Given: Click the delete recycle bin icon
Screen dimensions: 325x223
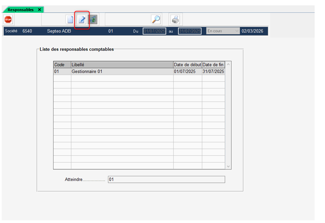Looking at the screenshot, I should (x=93, y=20).
